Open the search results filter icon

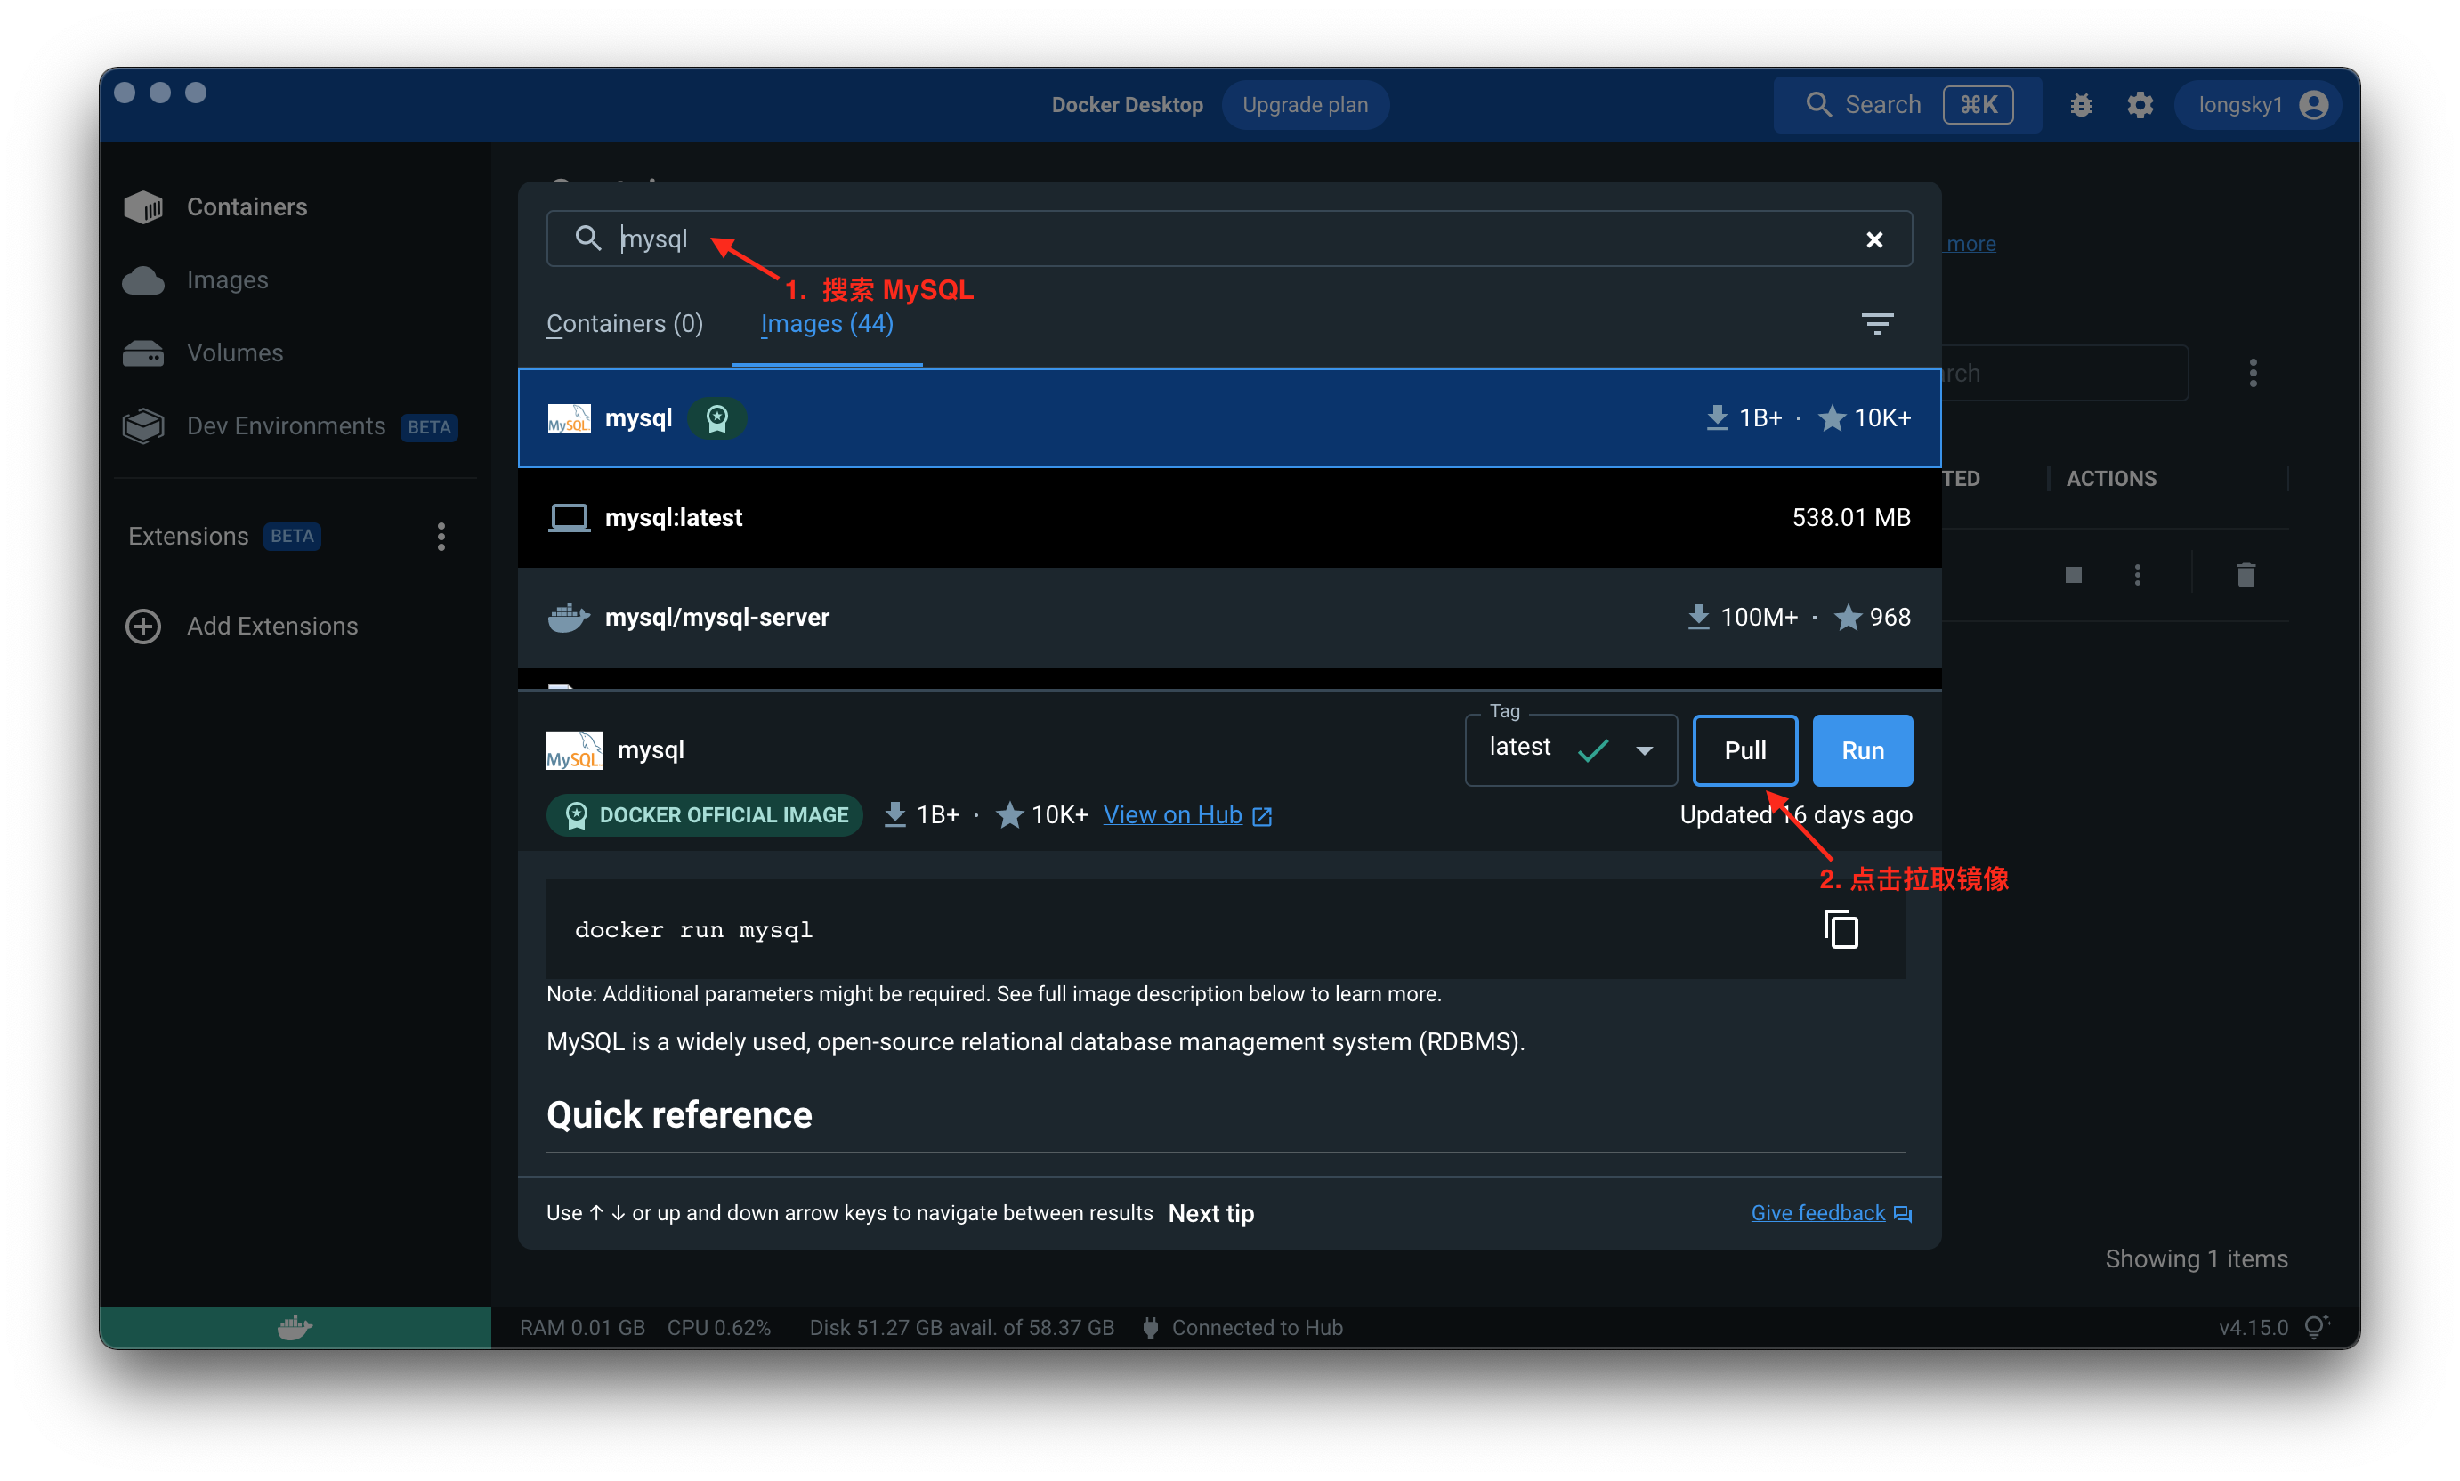(x=1877, y=323)
